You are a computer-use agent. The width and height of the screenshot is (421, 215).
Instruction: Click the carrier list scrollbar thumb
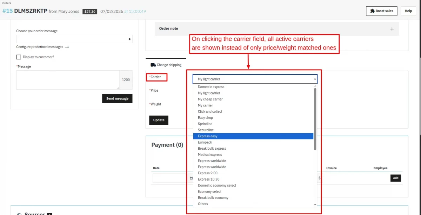point(315,119)
